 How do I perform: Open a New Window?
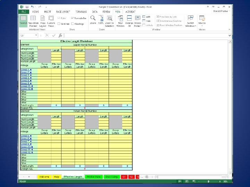tap(120, 21)
